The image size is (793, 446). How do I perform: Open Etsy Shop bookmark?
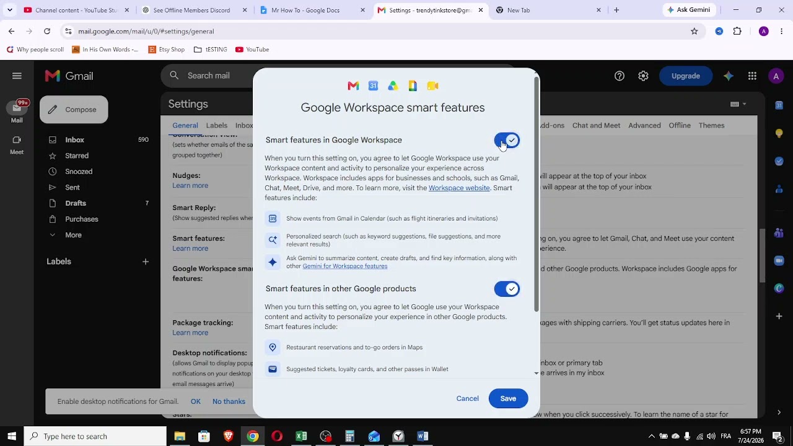(166, 50)
